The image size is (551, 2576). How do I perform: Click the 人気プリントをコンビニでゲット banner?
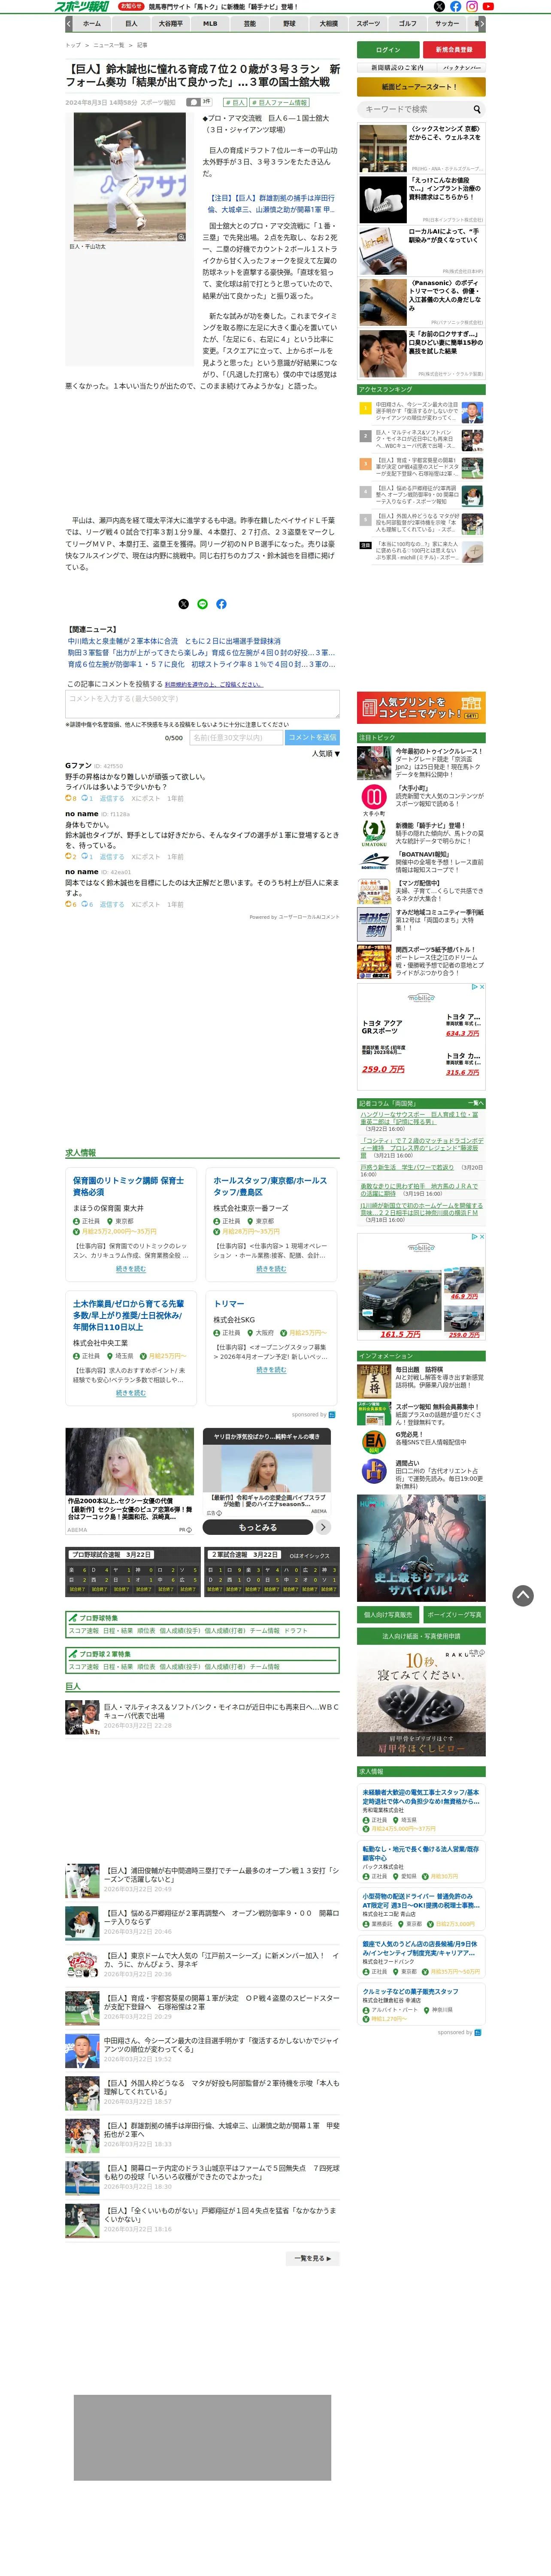pyautogui.click(x=421, y=708)
